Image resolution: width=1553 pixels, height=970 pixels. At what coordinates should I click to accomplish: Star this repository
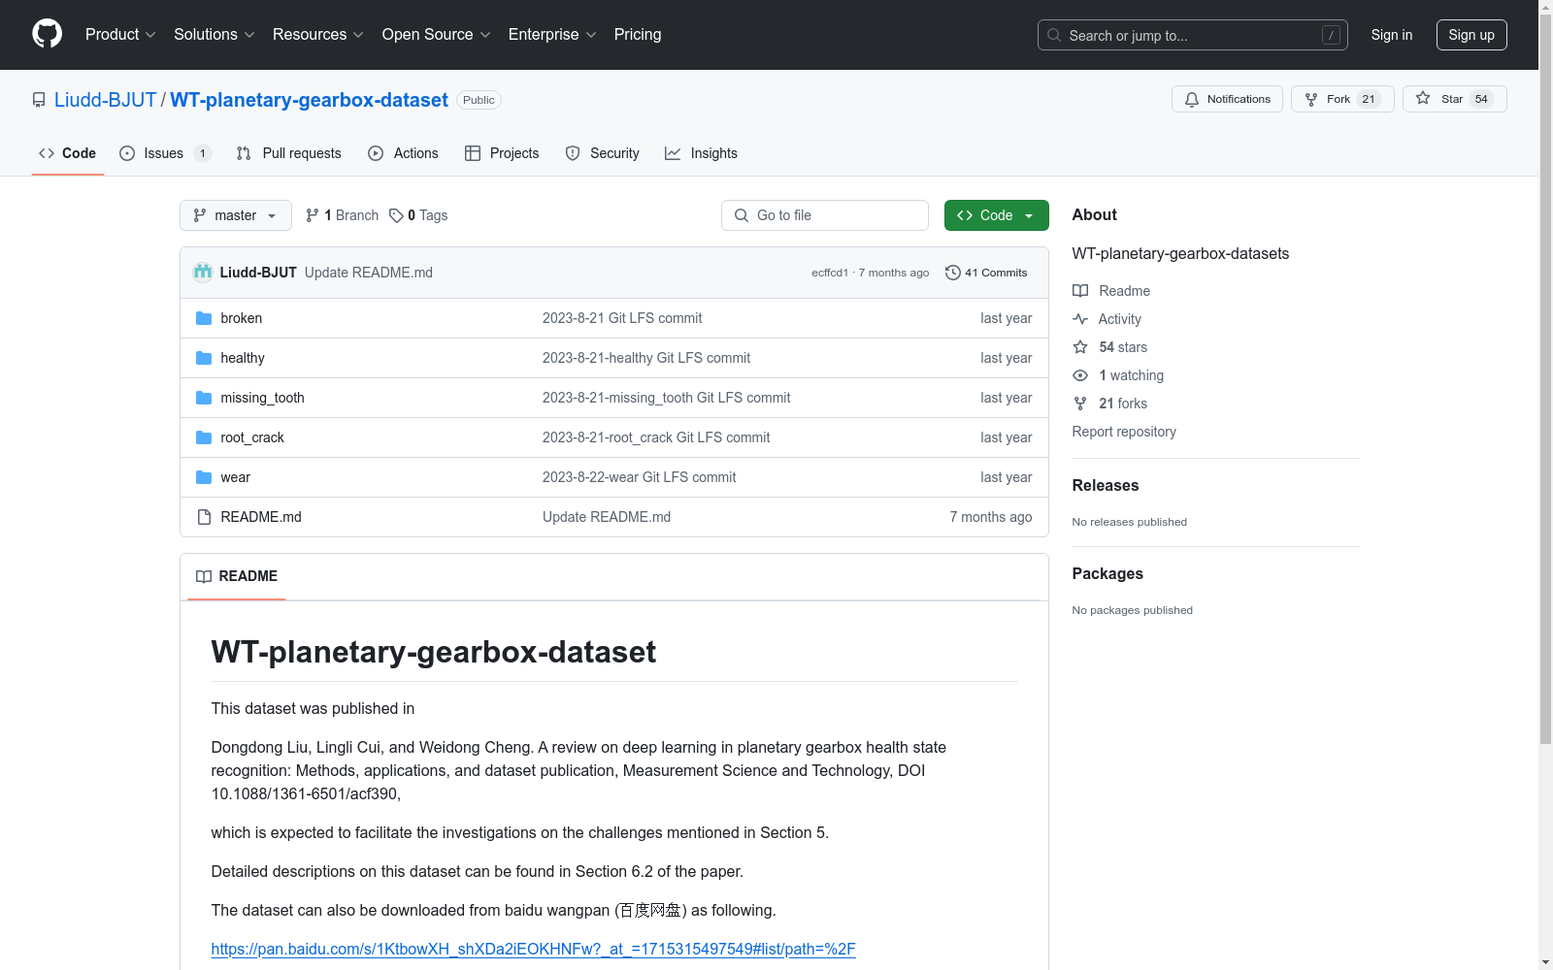pos(1453,99)
